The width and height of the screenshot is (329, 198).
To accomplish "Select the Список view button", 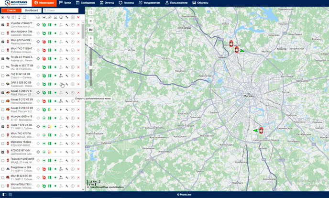I will [11, 10].
